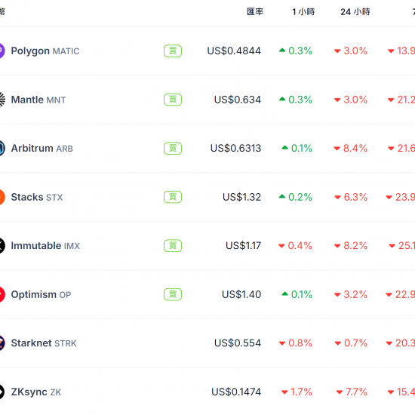Image resolution: width=415 pixels, height=415 pixels.
Task: Click the buy button for Immutable
Action: pos(173,246)
